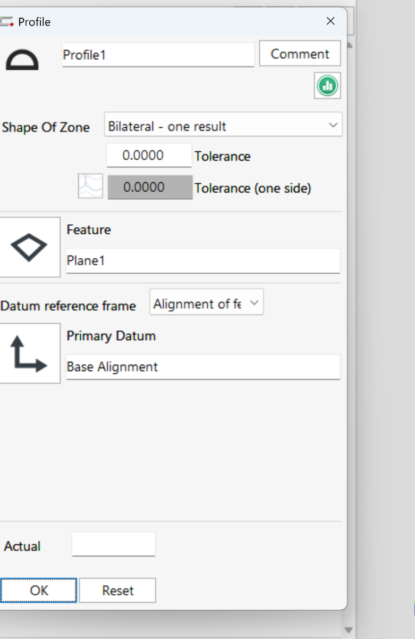Click the Base Alignment datum field

click(x=202, y=367)
